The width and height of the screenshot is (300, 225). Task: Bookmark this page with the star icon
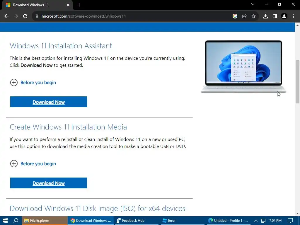[254, 16]
